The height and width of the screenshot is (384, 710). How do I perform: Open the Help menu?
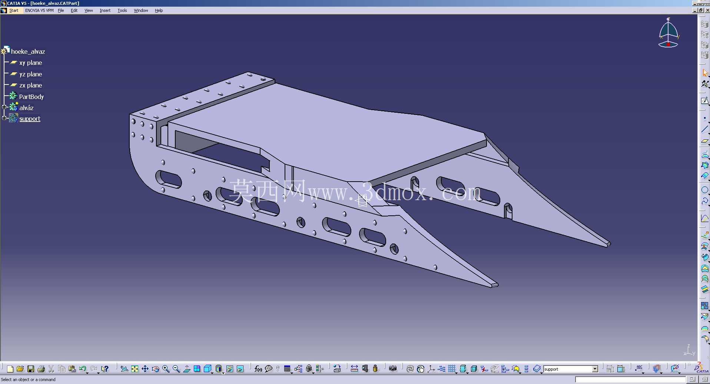(159, 10)
